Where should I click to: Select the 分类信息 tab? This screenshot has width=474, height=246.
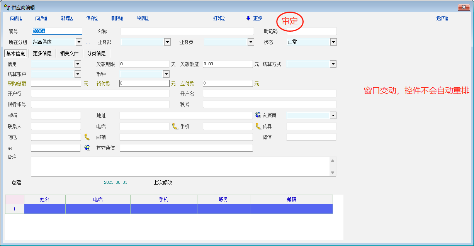click(x=96, y=53)
